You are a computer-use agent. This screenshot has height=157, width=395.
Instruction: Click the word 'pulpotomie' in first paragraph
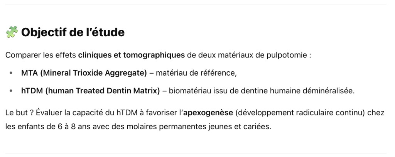pos(287,55)
